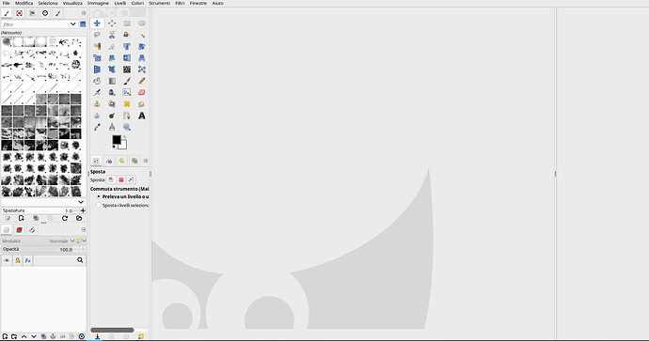649x341 pixels.
Task: Select the Align tool
Action: pyautogui.click(x=112, y=23)
